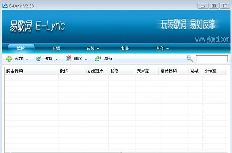The height and width of the screenshot is (153, 232).
Task: Switch to the 下载 tab
Action: pos(56,48)
